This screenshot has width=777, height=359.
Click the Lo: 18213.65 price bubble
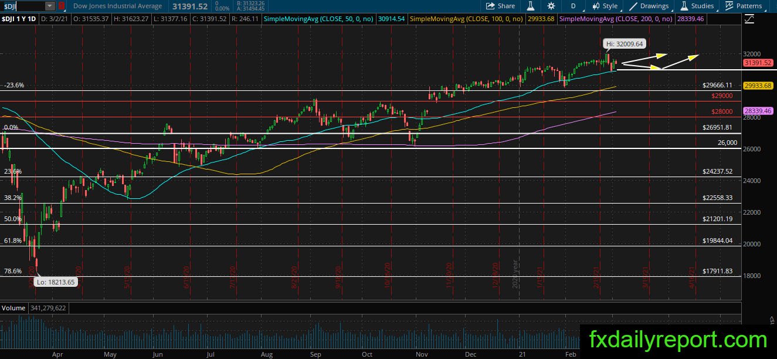pos(57,282)
